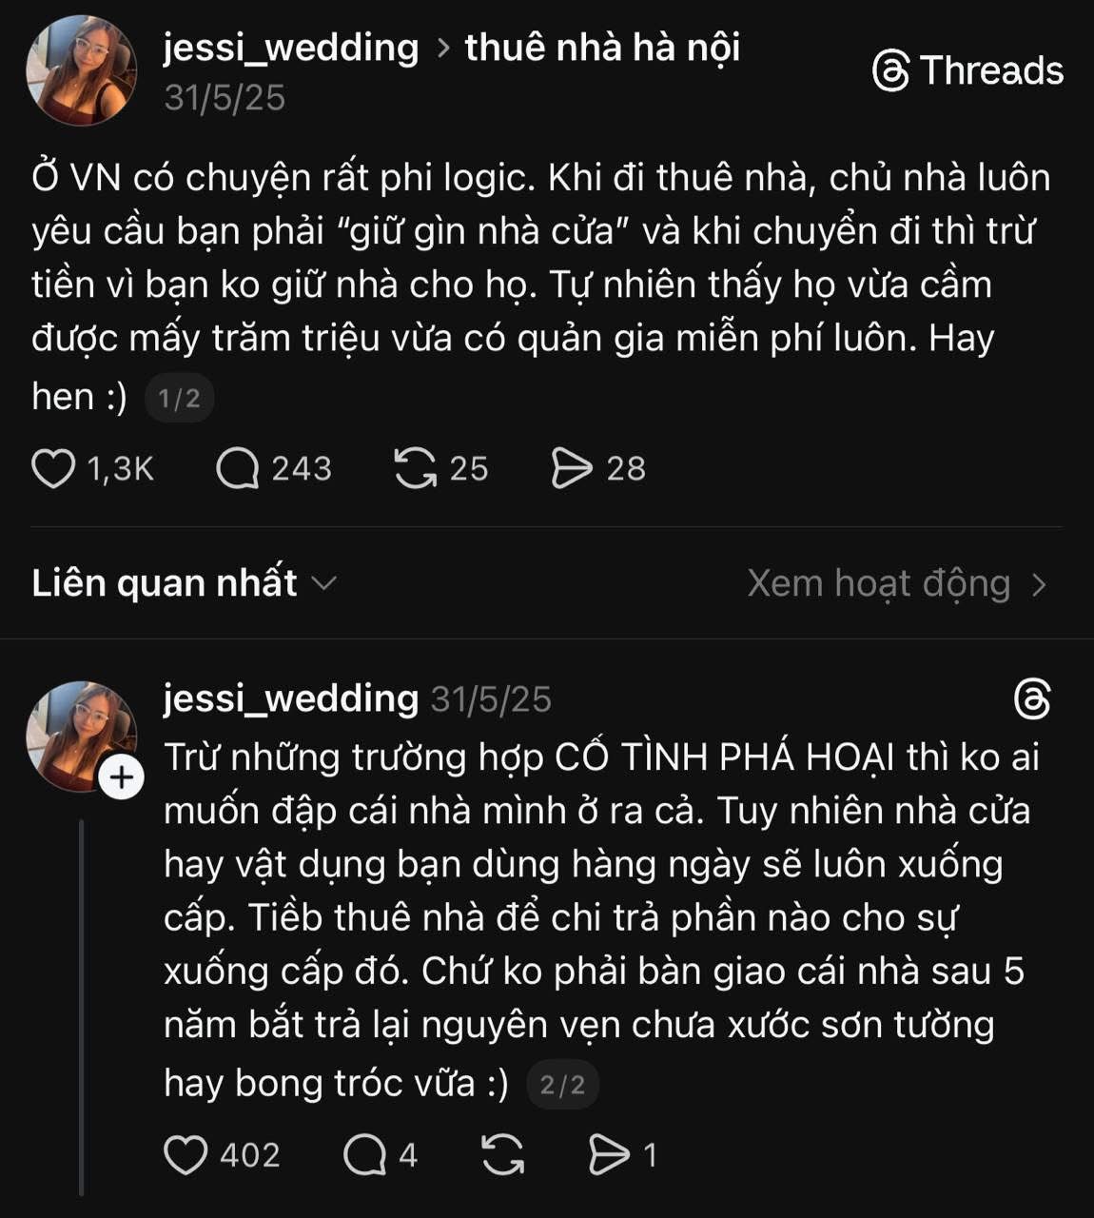Follow jessi_wedding via the plus button

(x=122, y=777)
